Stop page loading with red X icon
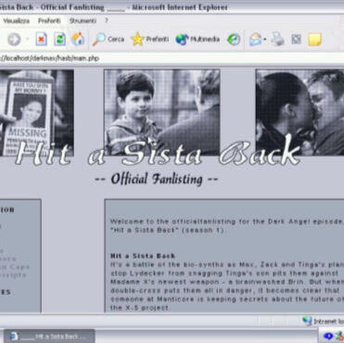 (42, 40)
